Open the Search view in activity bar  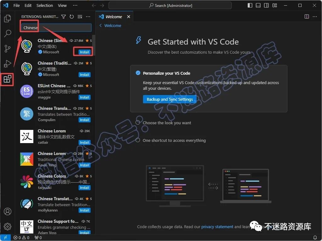click(8, 33)
